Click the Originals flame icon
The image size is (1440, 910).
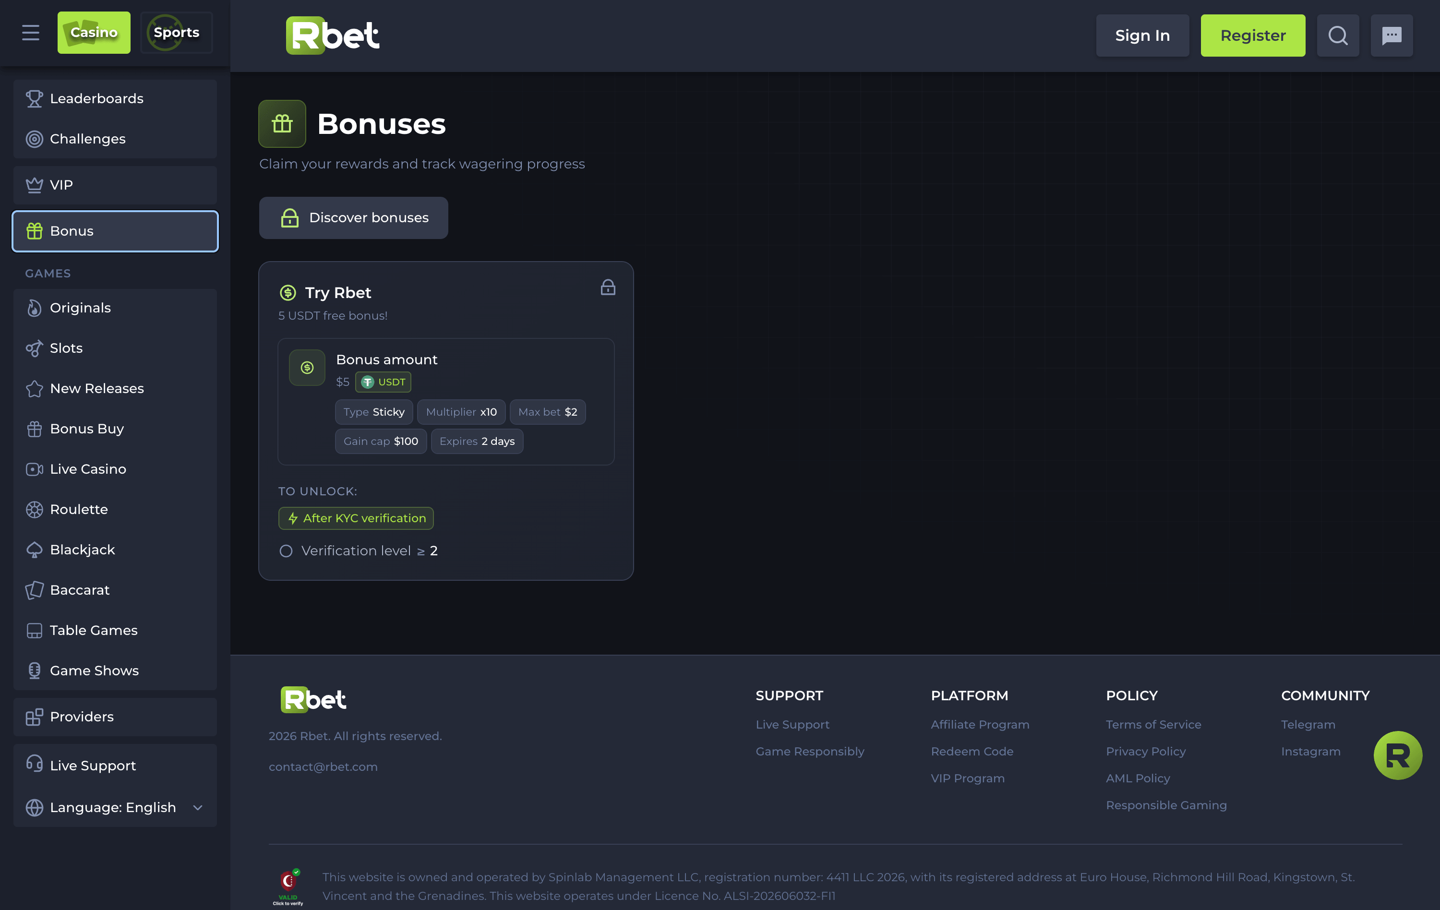(35, 308)
